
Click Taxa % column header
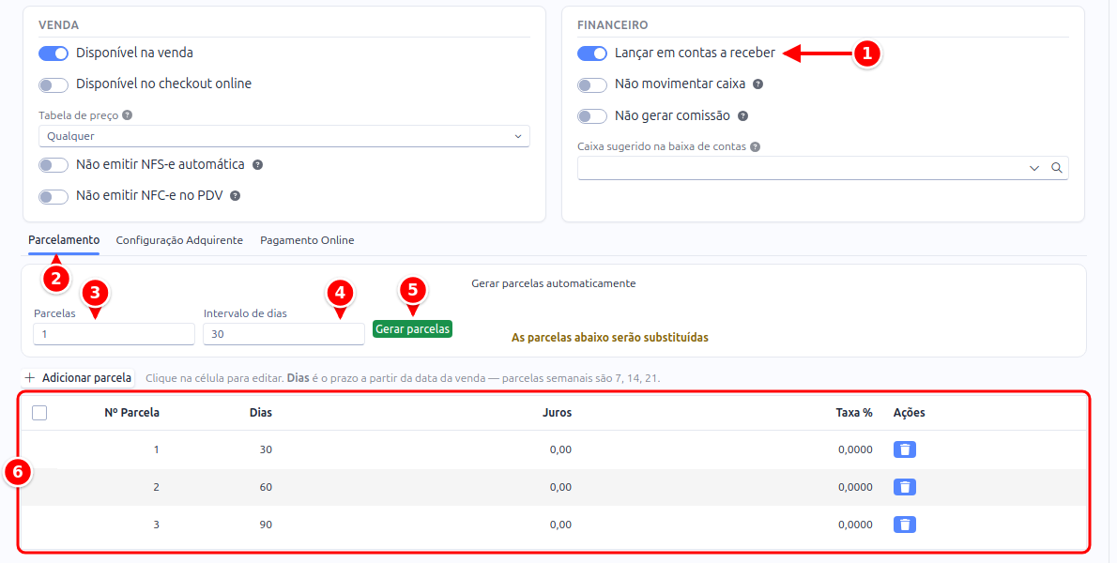tap(854, 413)
